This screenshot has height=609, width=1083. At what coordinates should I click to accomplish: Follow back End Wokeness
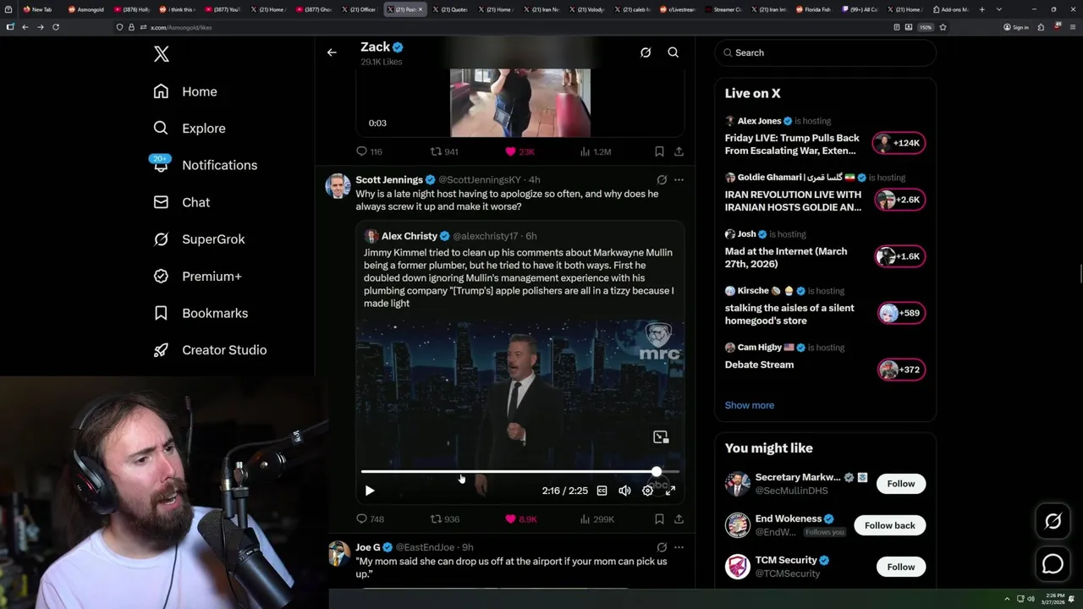click(890, 525)
